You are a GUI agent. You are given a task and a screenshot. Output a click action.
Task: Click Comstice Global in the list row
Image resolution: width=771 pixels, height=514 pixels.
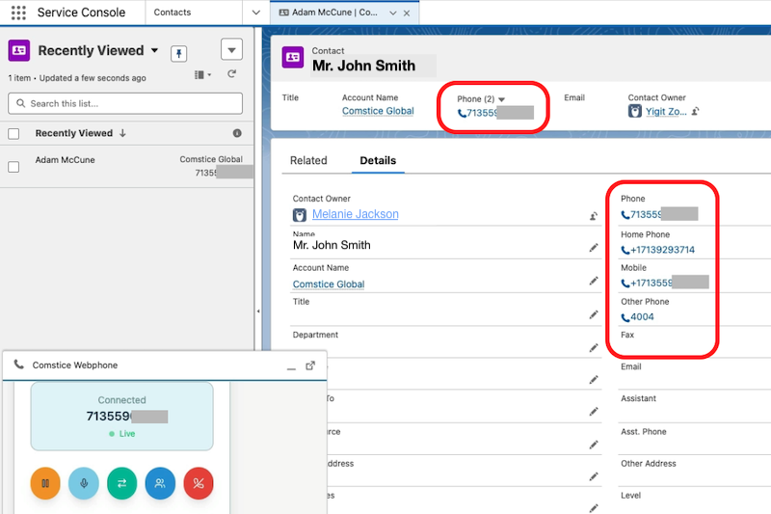[x=211, y=159]
